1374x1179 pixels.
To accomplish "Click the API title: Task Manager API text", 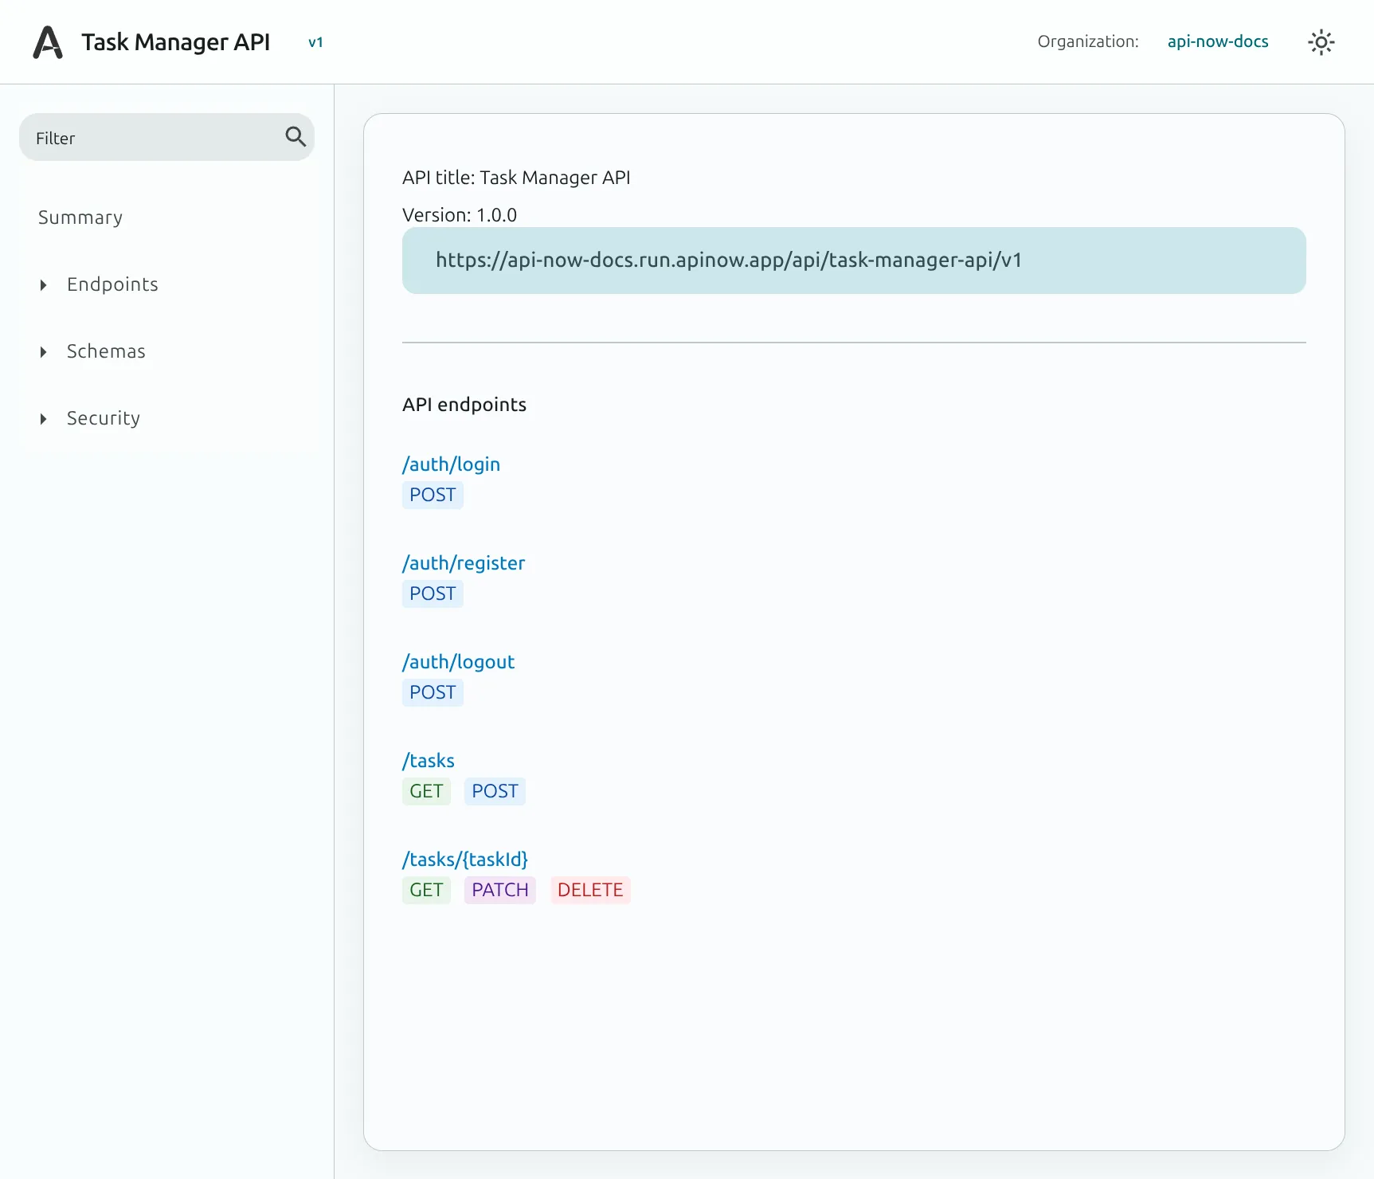I will (x=516, y=178).
